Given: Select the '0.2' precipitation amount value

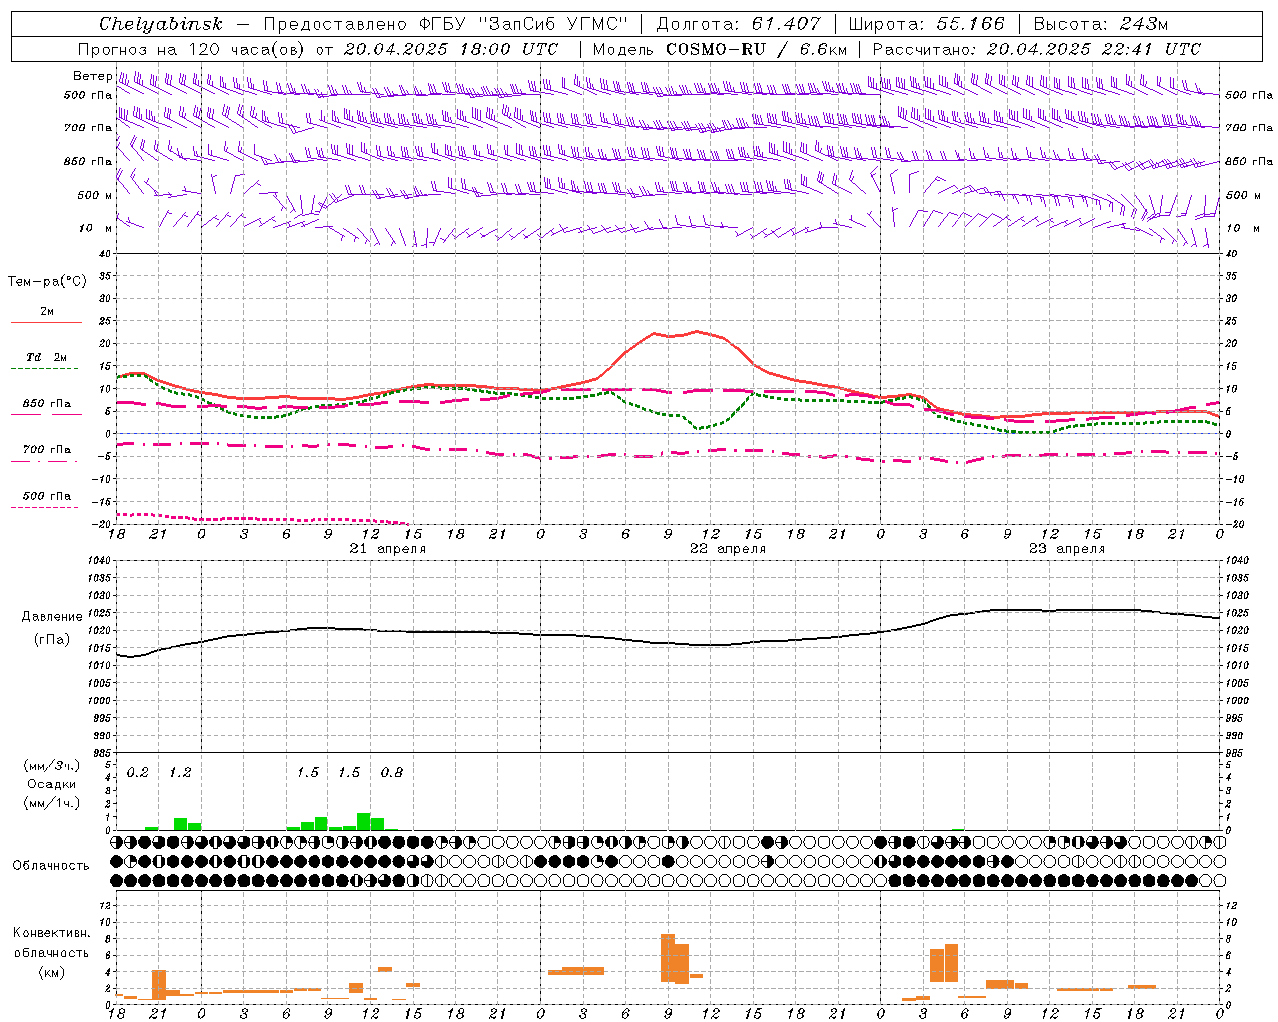Looking at the screenshot, I should pyautogui.click(x=138, y=773).
